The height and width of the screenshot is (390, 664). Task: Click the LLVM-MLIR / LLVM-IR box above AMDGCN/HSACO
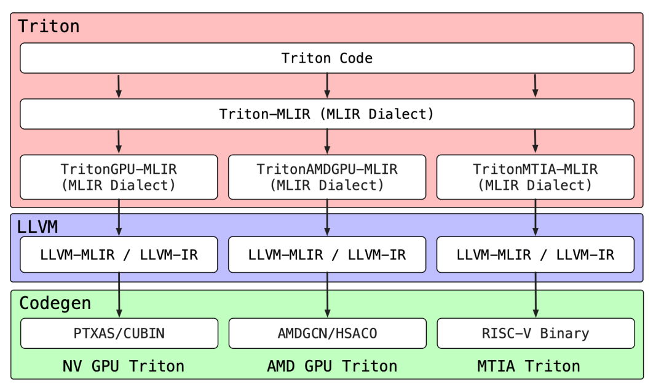(326, 254)
